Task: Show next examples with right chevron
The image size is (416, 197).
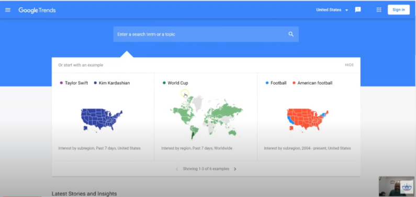Action: (235, 169)
